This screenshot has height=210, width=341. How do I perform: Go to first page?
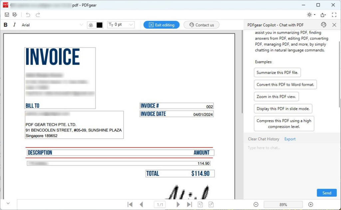coord(130,204)
